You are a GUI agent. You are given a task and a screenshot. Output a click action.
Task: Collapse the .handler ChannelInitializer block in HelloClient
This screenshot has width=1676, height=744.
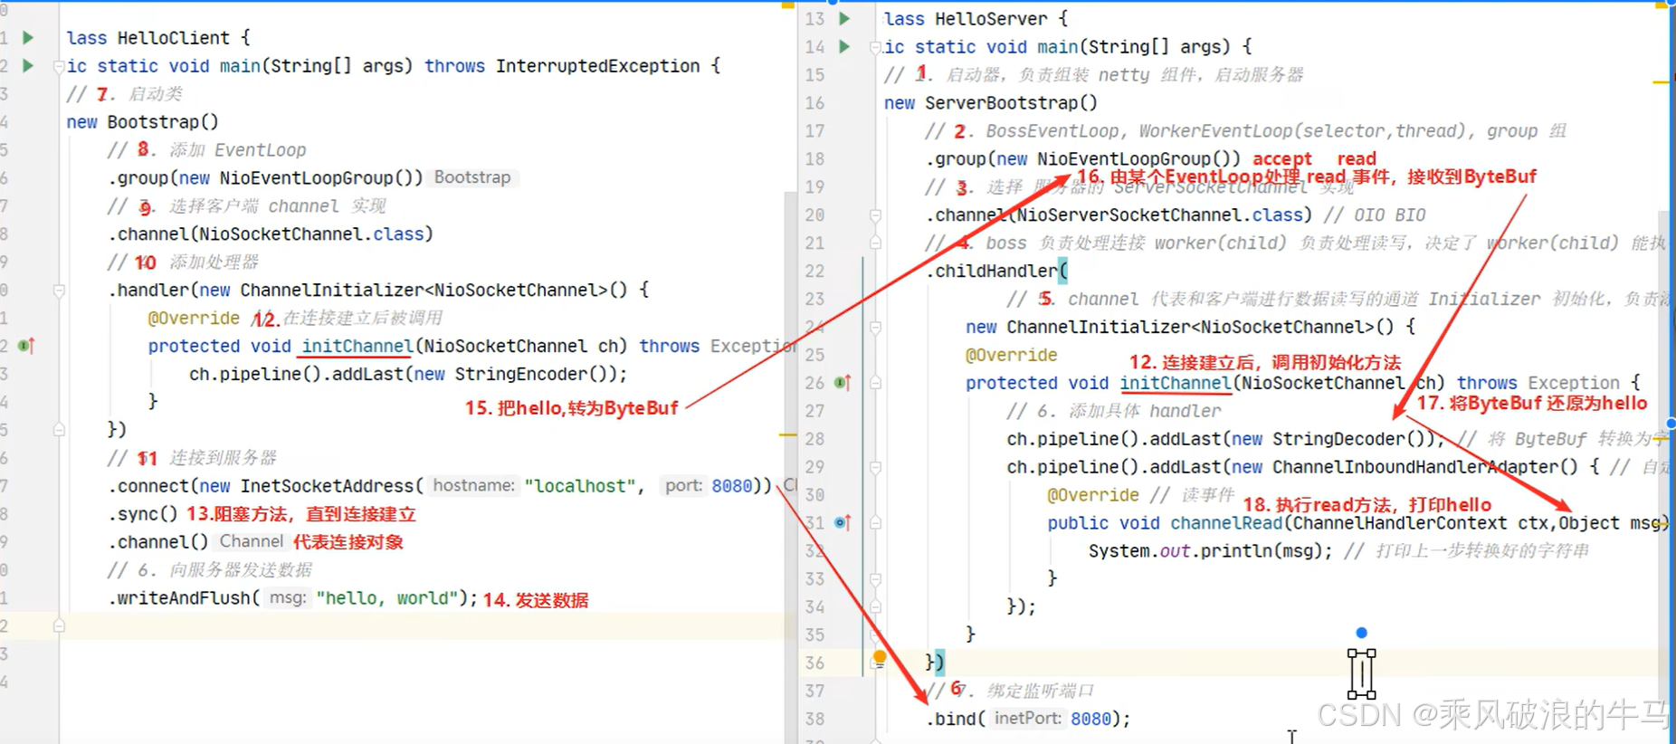[x=59, y=291]
